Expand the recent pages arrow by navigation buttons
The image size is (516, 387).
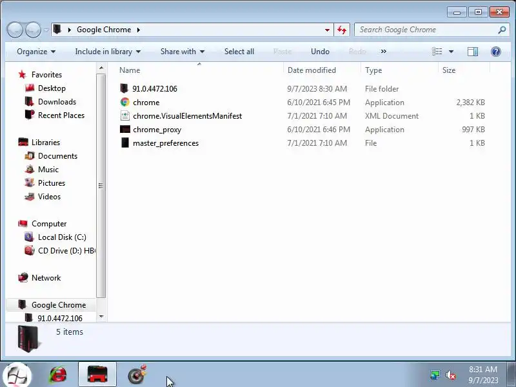click(x=46, y=30)
